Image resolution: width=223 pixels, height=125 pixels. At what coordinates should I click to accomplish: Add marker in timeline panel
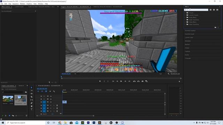click(50, 91)
